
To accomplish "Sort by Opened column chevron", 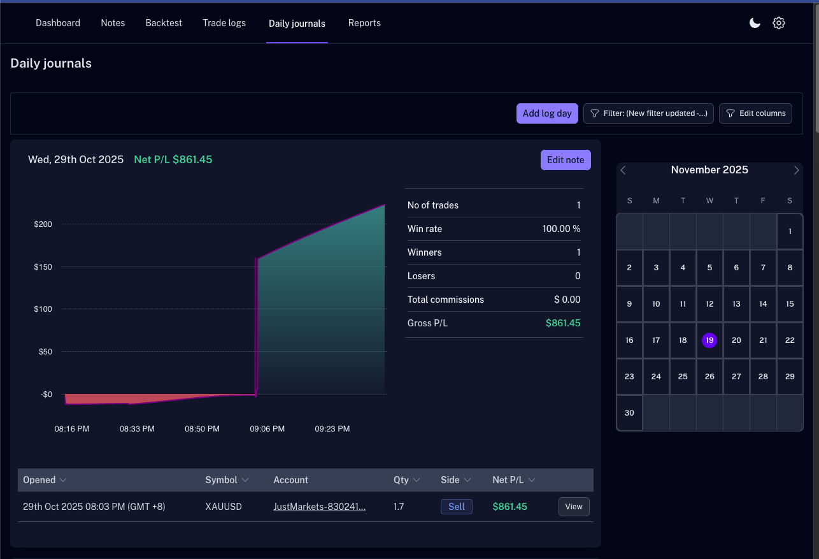I will coord(63,480).
